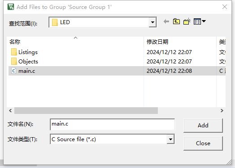Go up one folder level
Viewport: 235px width, 168px height.
(176, 21)
